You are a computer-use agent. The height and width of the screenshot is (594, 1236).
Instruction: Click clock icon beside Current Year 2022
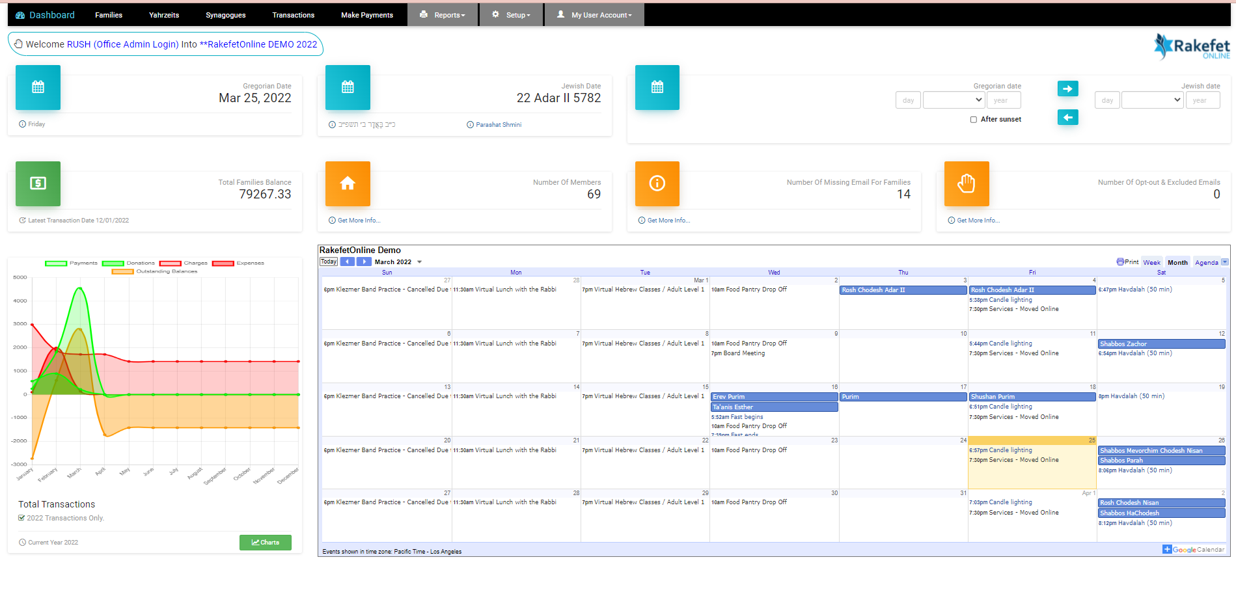tap(23, 542)
